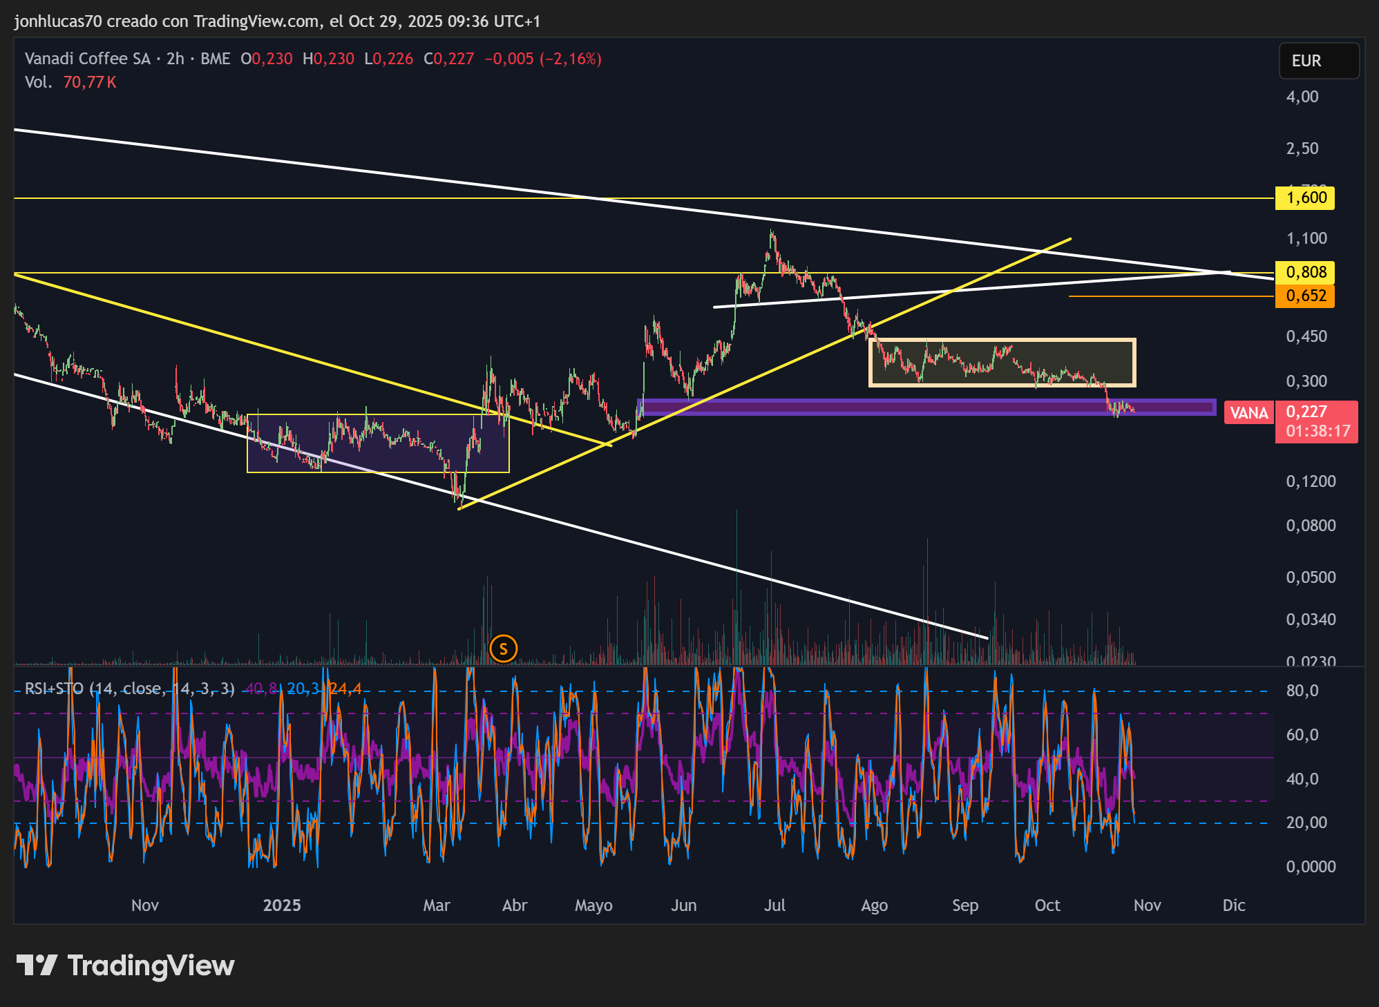Select the orange 0,652 price label

coord(1305,296)
